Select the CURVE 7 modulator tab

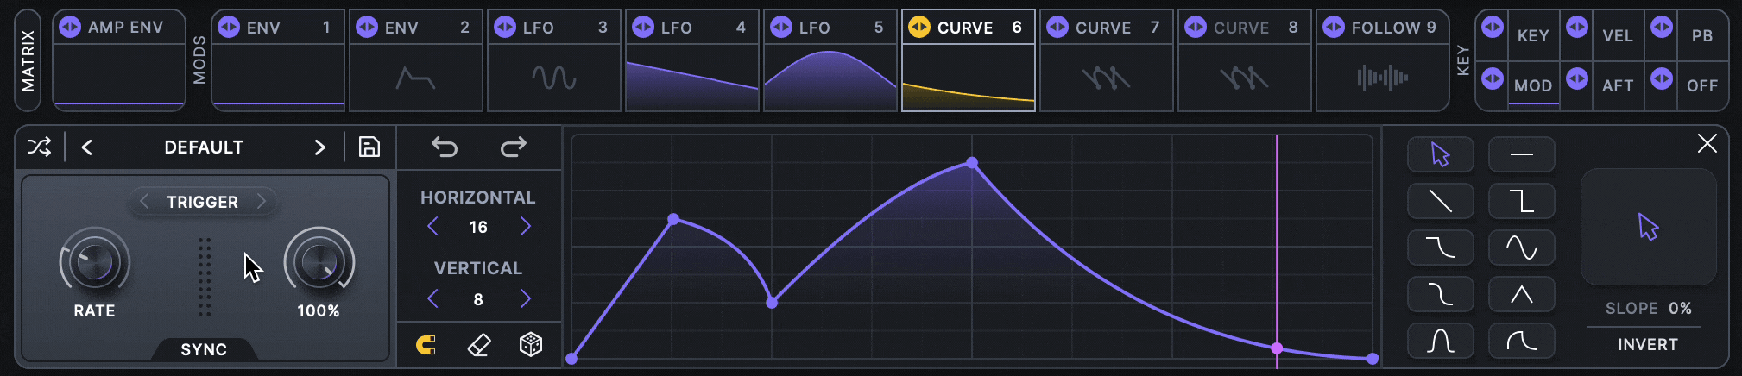pos(1107,60)
